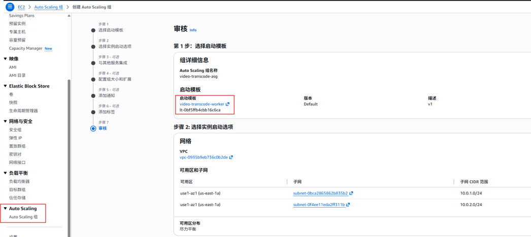531x237 pixels.
Task: Open 置放群组 in the sidebar
Action: (17, 146)
